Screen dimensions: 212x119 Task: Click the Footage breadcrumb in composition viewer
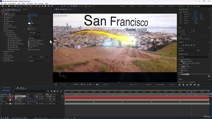(x=58, y=12)
